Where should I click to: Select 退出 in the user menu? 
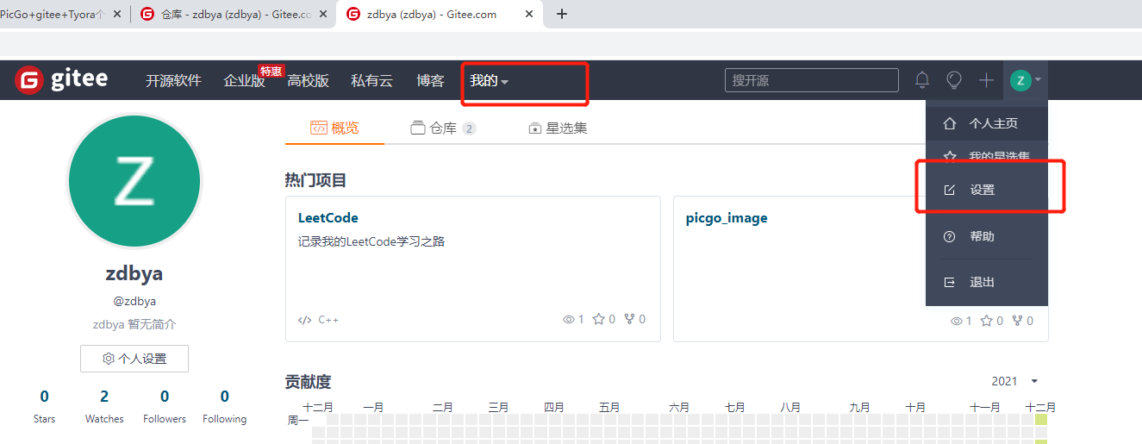tap(987, 282)
